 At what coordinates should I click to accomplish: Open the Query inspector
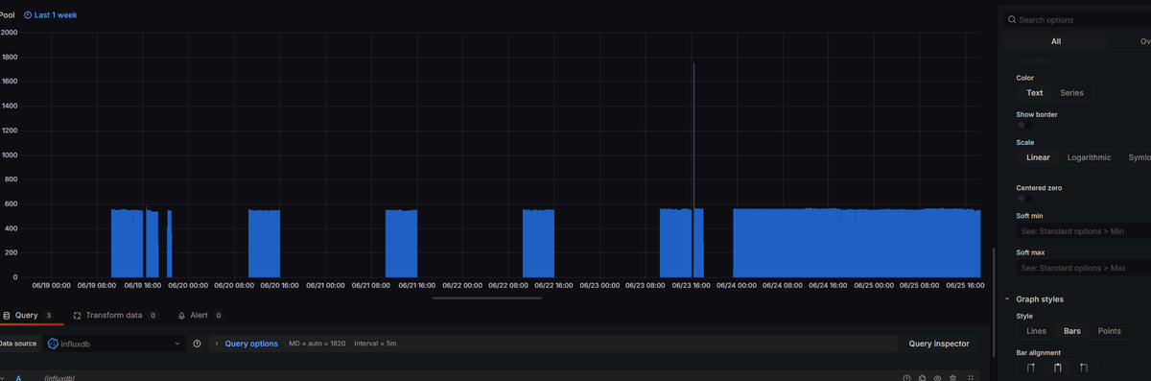point(939,344)
